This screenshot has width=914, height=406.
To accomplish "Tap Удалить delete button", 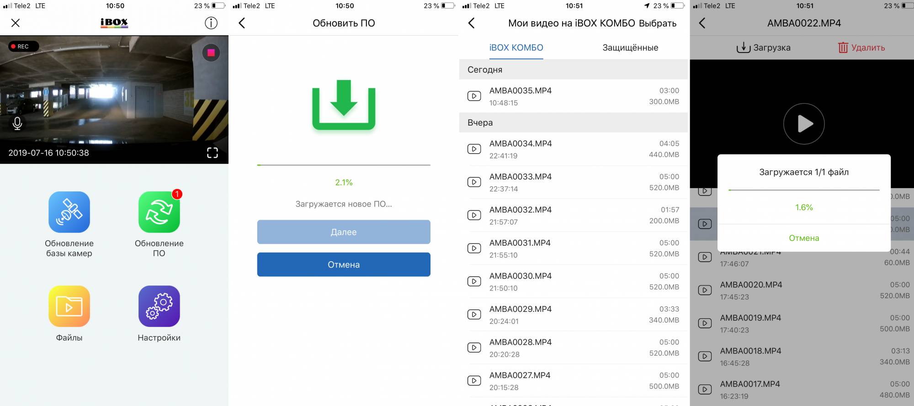I will click(x=861, y=47).
